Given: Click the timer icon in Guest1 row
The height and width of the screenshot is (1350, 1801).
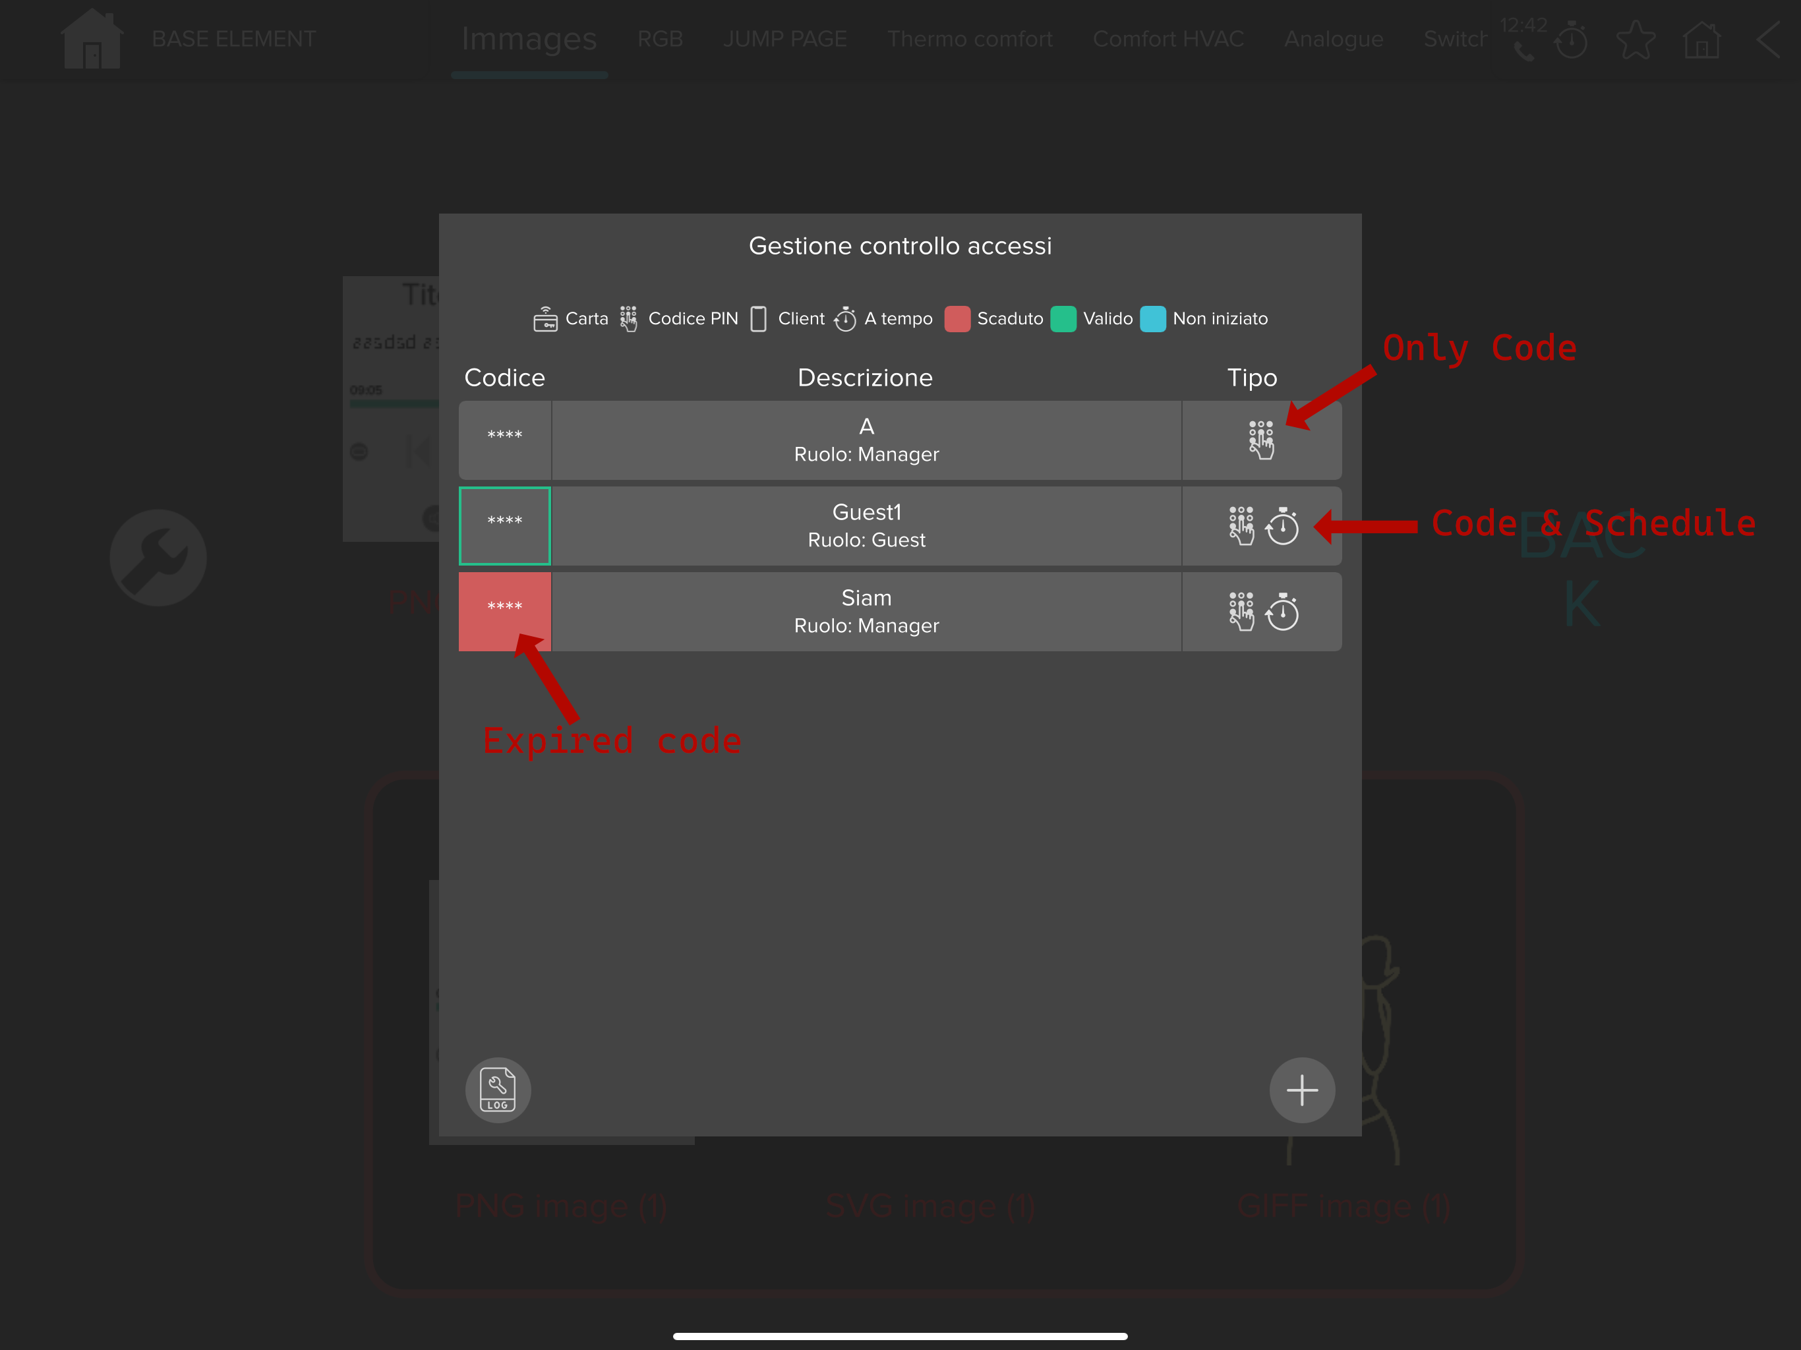Looking at the screenshot, I should (1282, 526).
